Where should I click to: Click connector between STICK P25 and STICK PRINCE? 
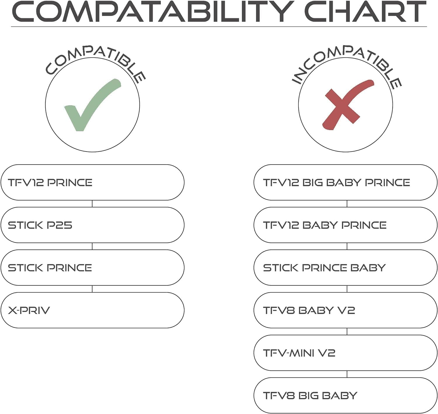[x=92, y=246]
